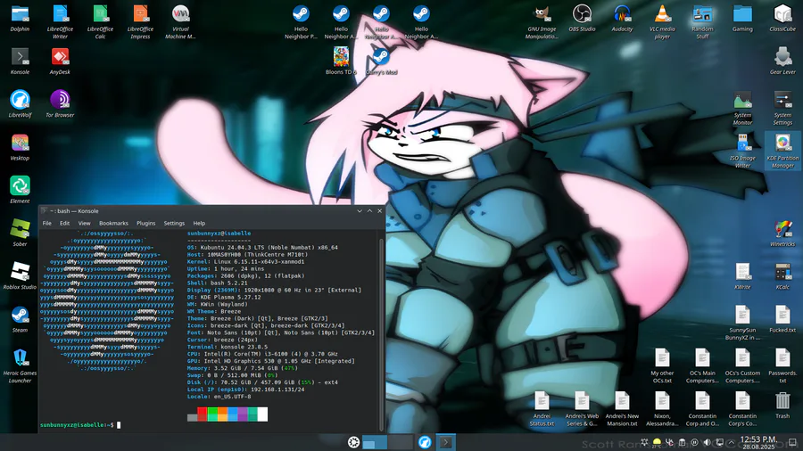Screen dimensions: 803x451
Task: Open the Bookmarks menu in Konsole
Action: (x=113, y=223)
